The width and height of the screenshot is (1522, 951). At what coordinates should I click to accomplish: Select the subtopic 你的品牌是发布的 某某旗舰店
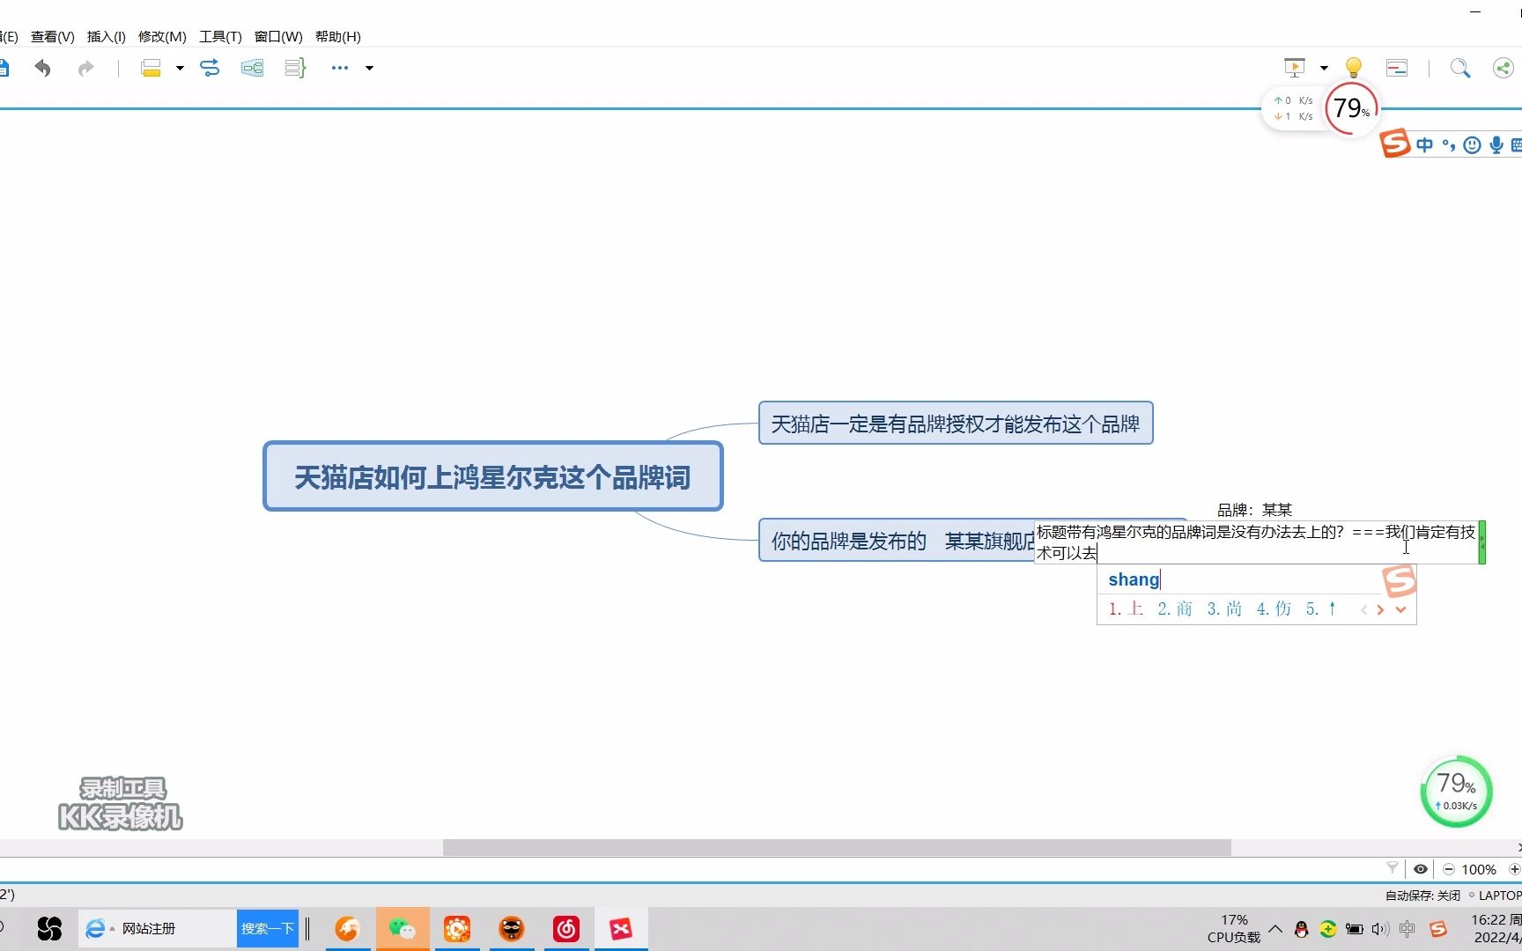896,540
